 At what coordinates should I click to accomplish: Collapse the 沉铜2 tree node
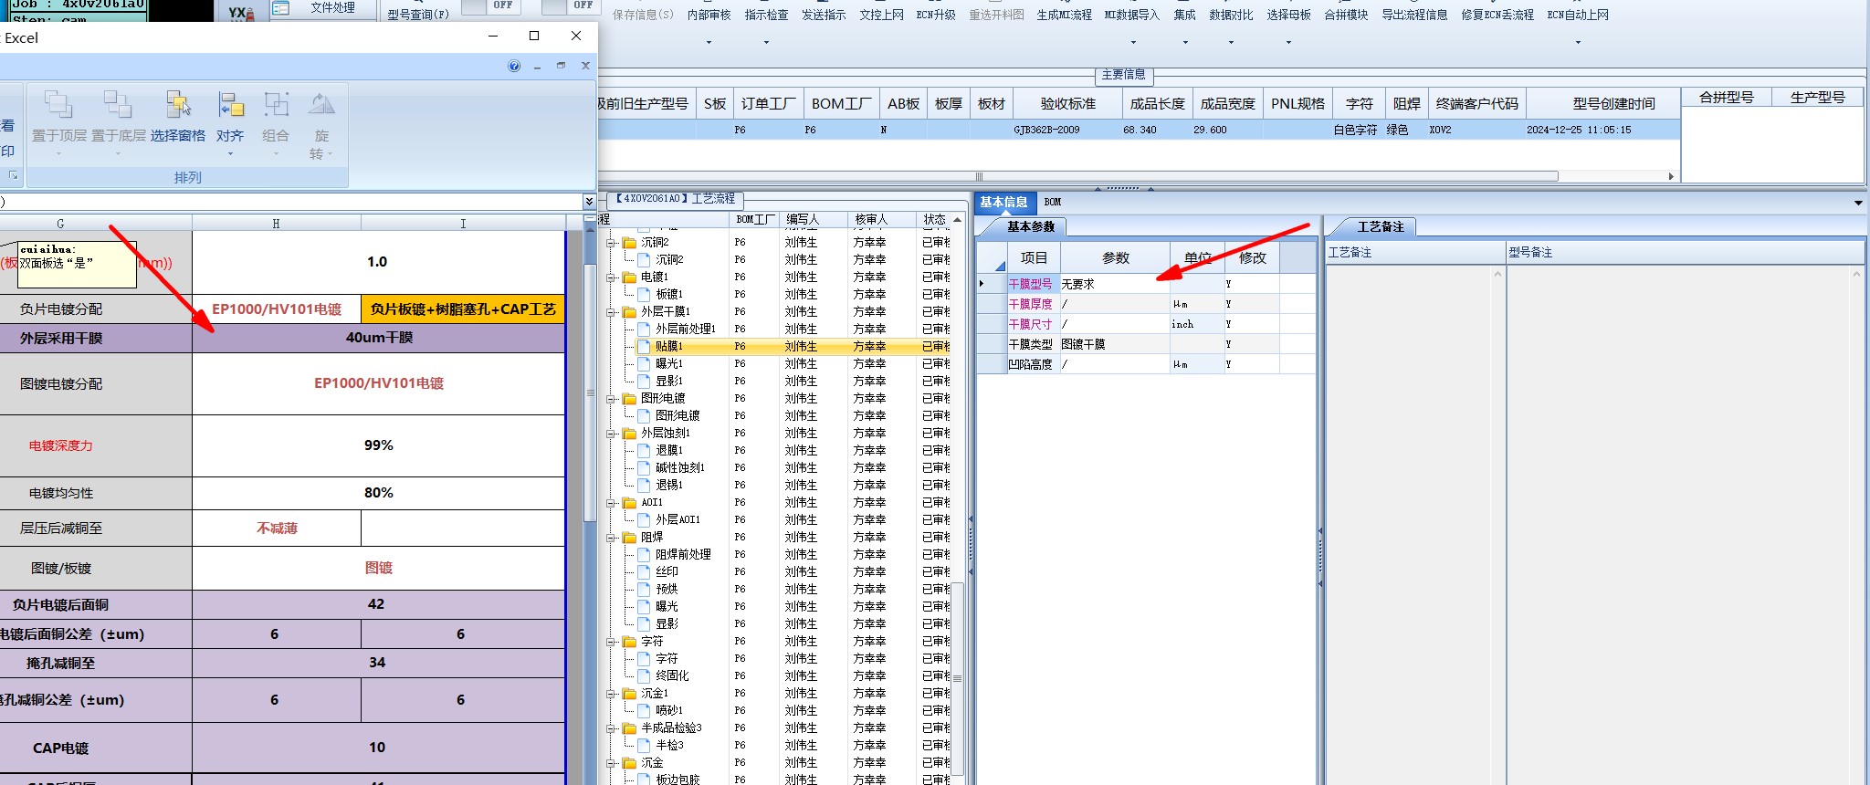tap(611, 243)
